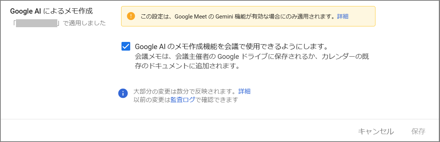Click the キャンセル button

(376, 131)
